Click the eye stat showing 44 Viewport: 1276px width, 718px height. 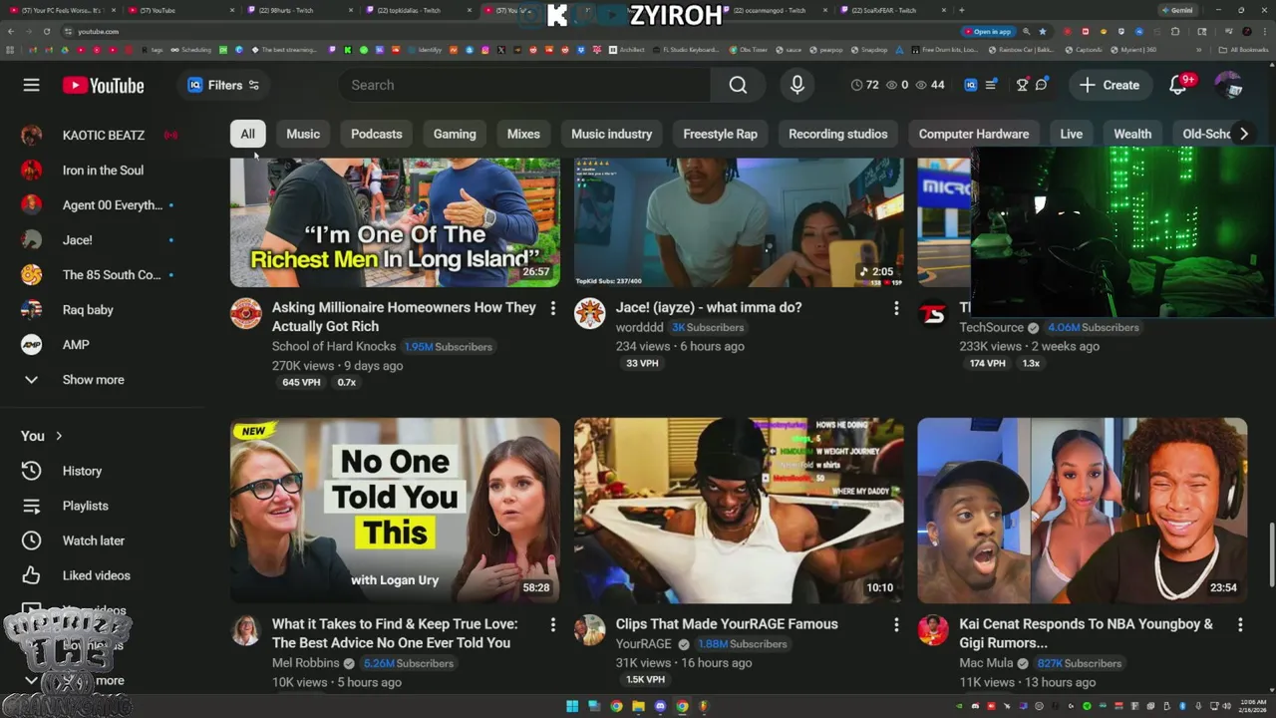tap(930, 85)
